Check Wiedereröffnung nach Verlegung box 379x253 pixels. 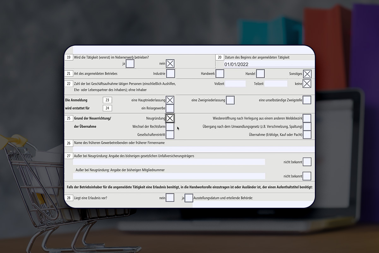pos(307,118)
